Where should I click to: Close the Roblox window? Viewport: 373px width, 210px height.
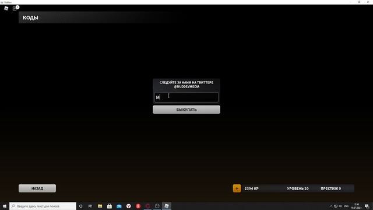pyautogui.click(x=368, y=2)
